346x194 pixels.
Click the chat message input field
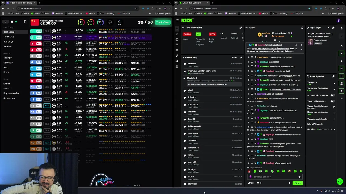pos(275,177)
